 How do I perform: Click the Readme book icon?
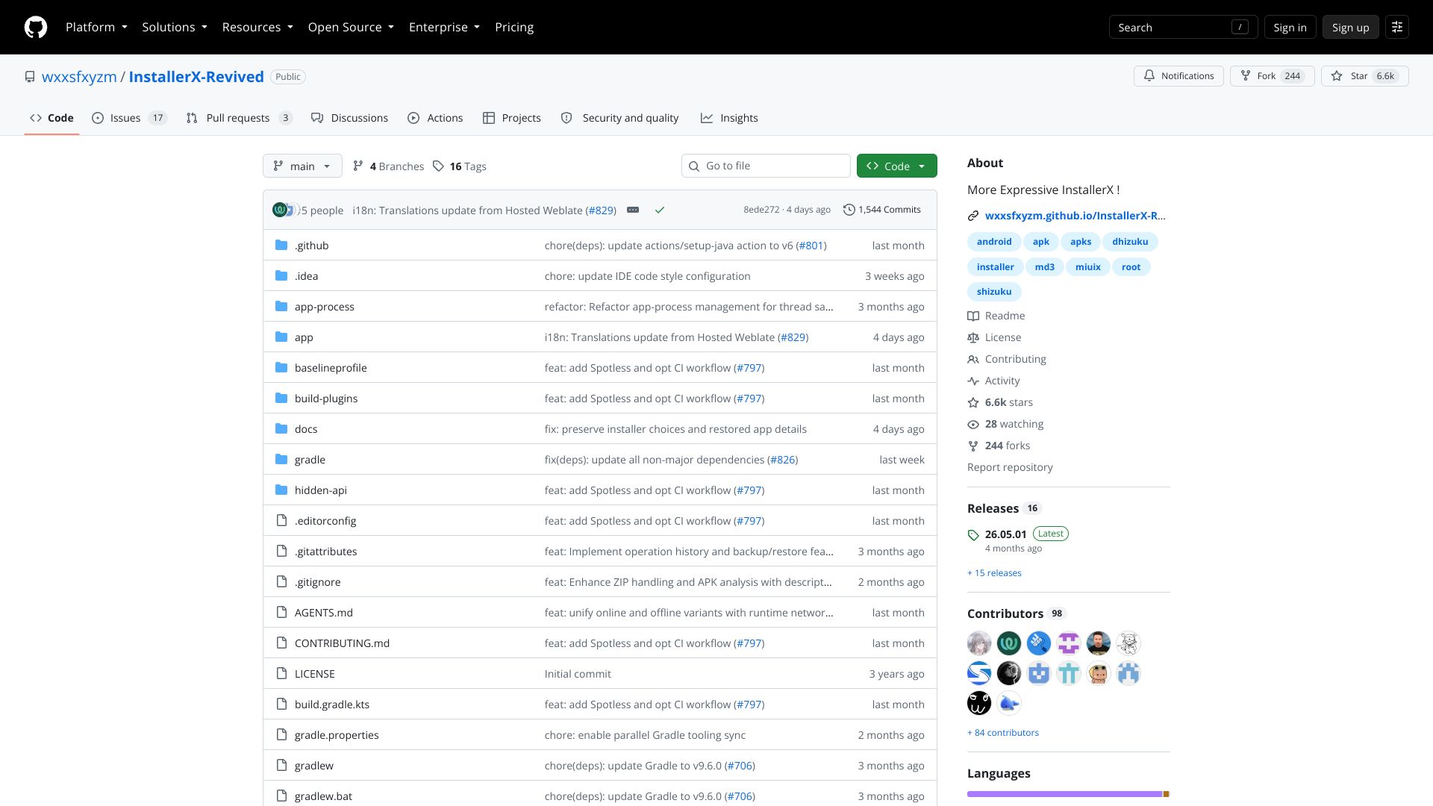coord(973,316)
